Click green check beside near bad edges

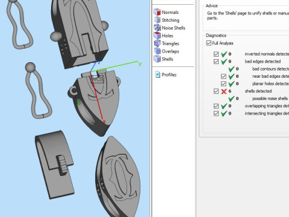click(231, 77)
